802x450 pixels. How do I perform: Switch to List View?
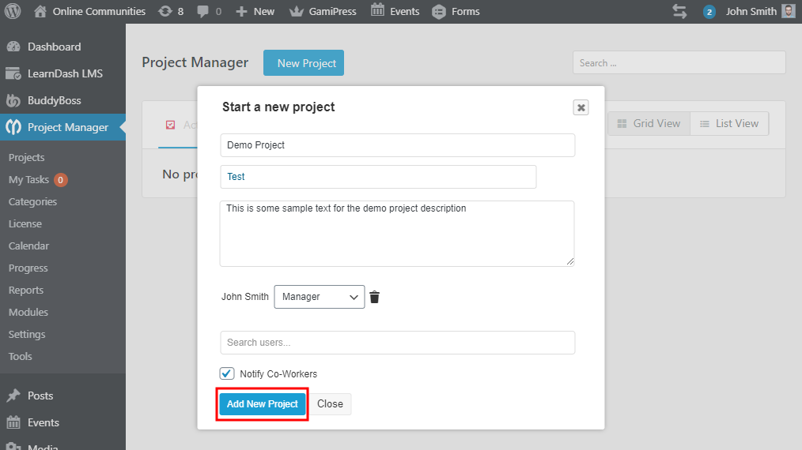[x=728, y=123]
